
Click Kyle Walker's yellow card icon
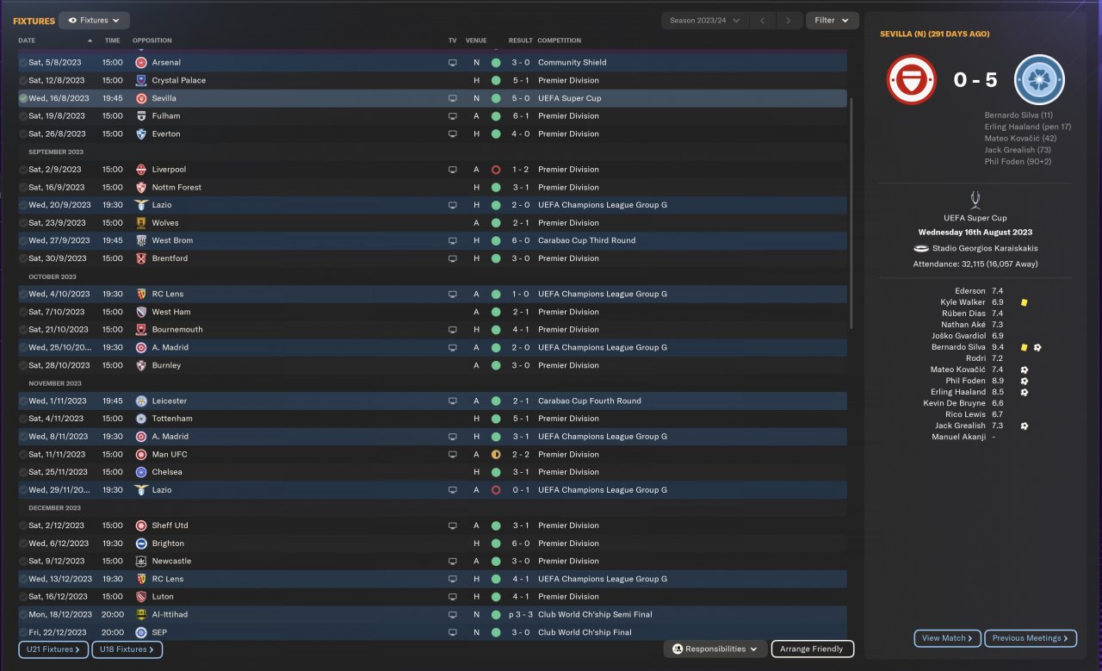1025,302
